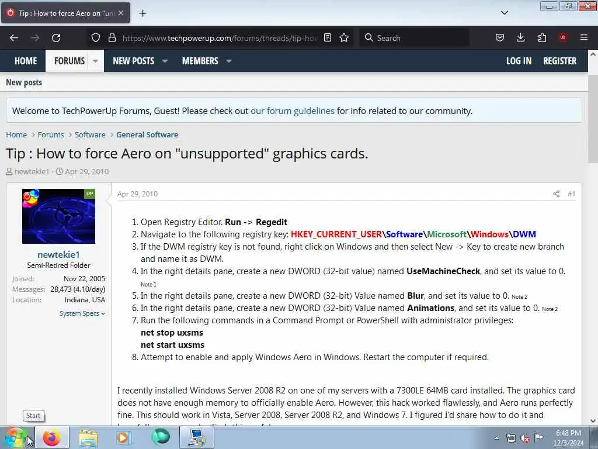This screenshot has height=449, width=598.
Task: Open the New posts sub-navigation link
Action: (x=24, y=82)
